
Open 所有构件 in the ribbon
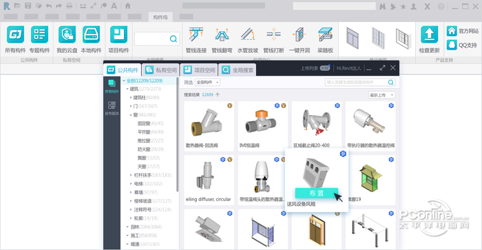[x=15, y=39]
